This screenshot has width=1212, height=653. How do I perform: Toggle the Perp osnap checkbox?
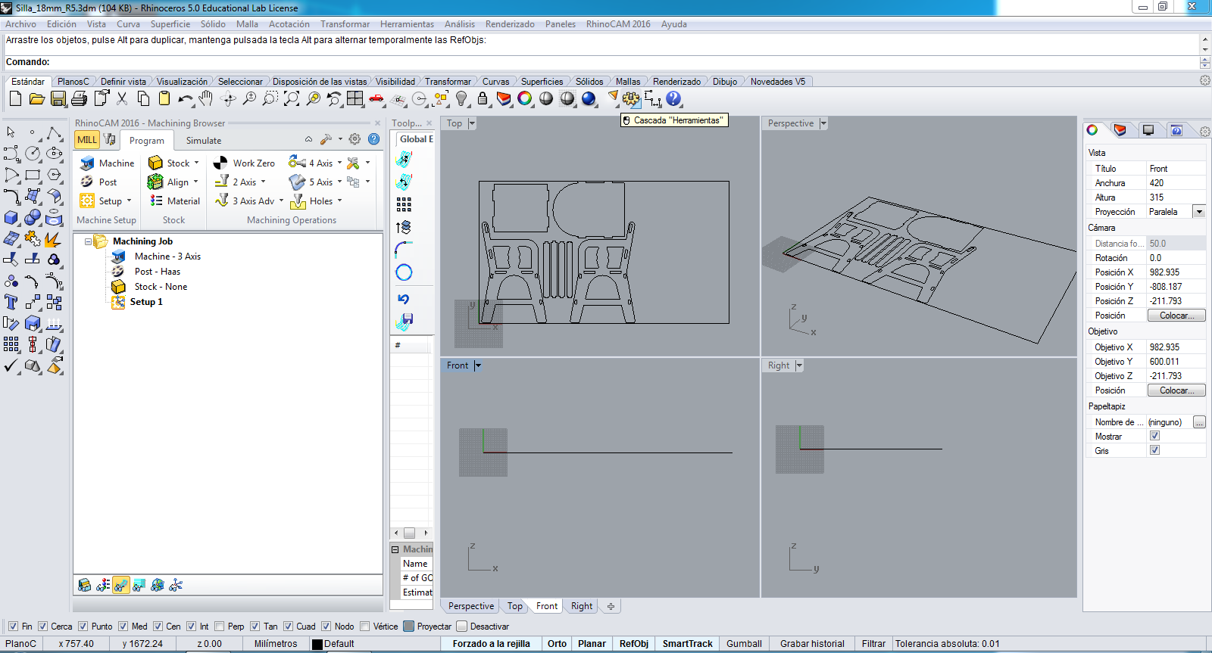pyautogui.click(x=220, y=627)
